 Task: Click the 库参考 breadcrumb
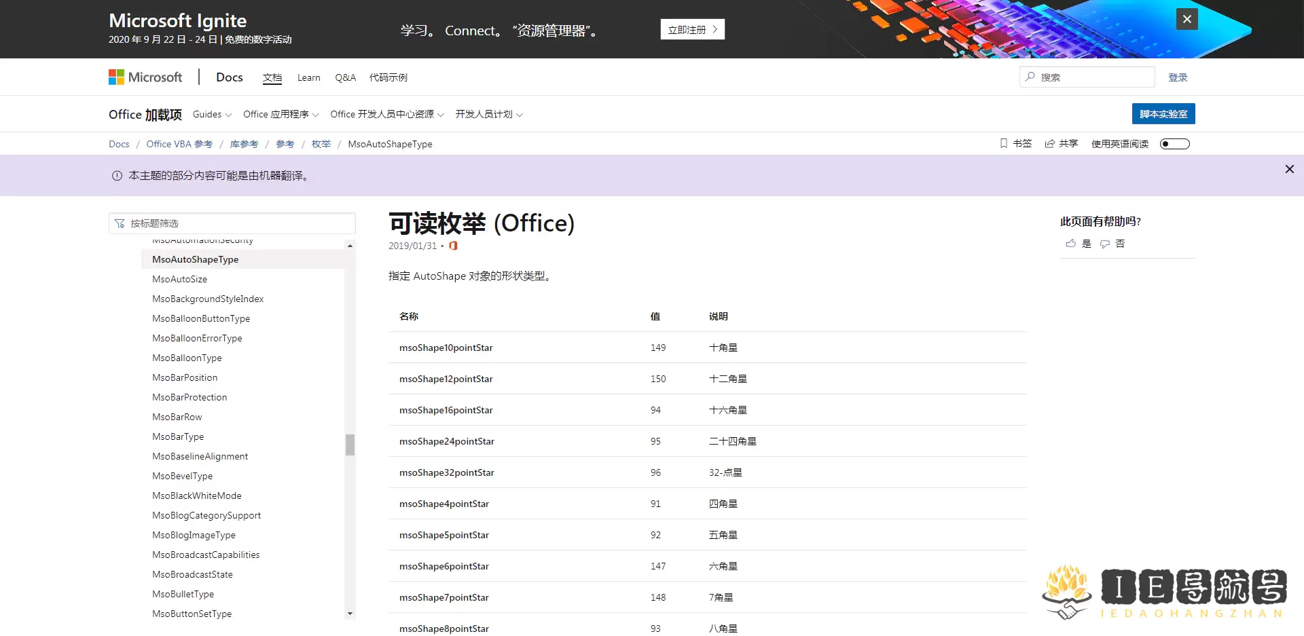[x=244, y=144]
